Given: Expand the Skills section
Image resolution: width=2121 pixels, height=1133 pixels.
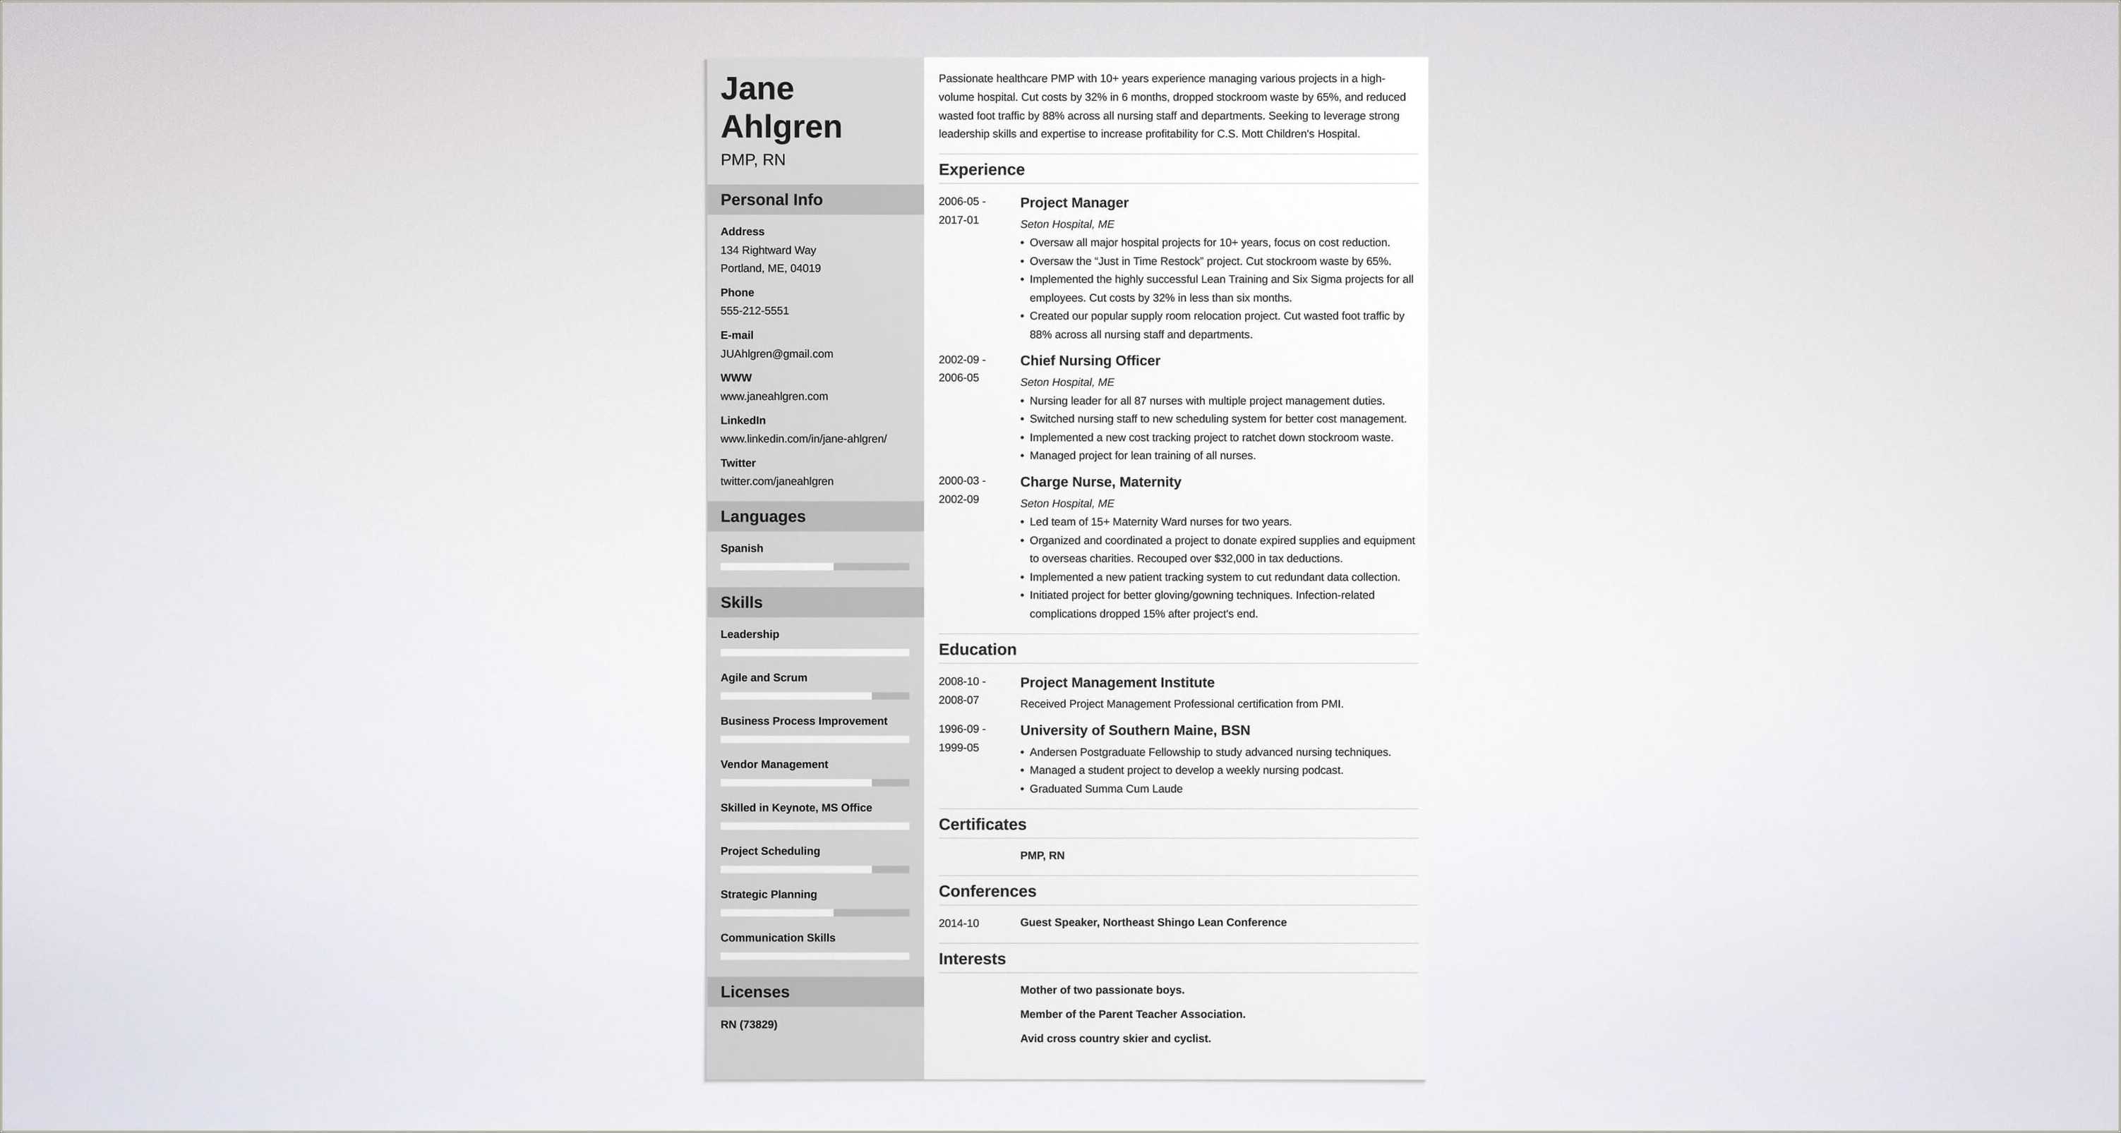Looking at the screenshot, I should point(742,602).
